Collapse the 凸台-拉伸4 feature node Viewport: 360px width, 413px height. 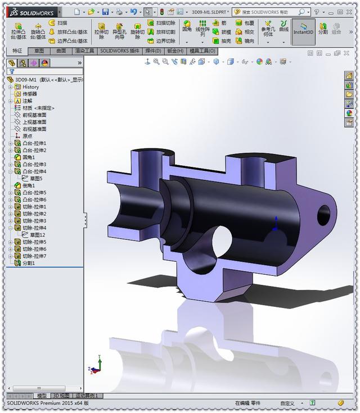click(10, 171)
